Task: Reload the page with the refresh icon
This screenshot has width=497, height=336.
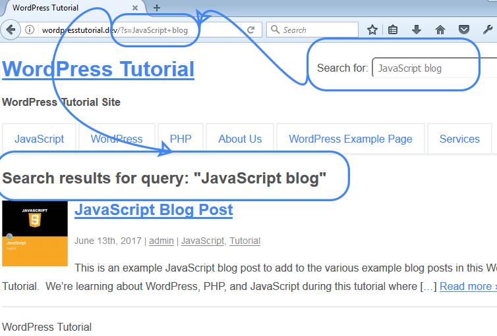Action: [251, 30]
